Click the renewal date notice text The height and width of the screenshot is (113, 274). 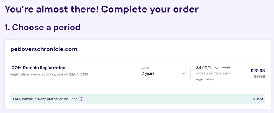click(x=49, y=74)
